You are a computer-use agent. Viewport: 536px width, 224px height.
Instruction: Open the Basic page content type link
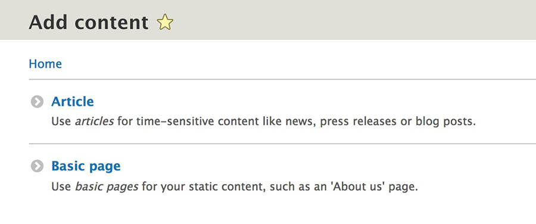(86, 167)
